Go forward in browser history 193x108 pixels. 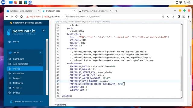click(x=12, y=16)
